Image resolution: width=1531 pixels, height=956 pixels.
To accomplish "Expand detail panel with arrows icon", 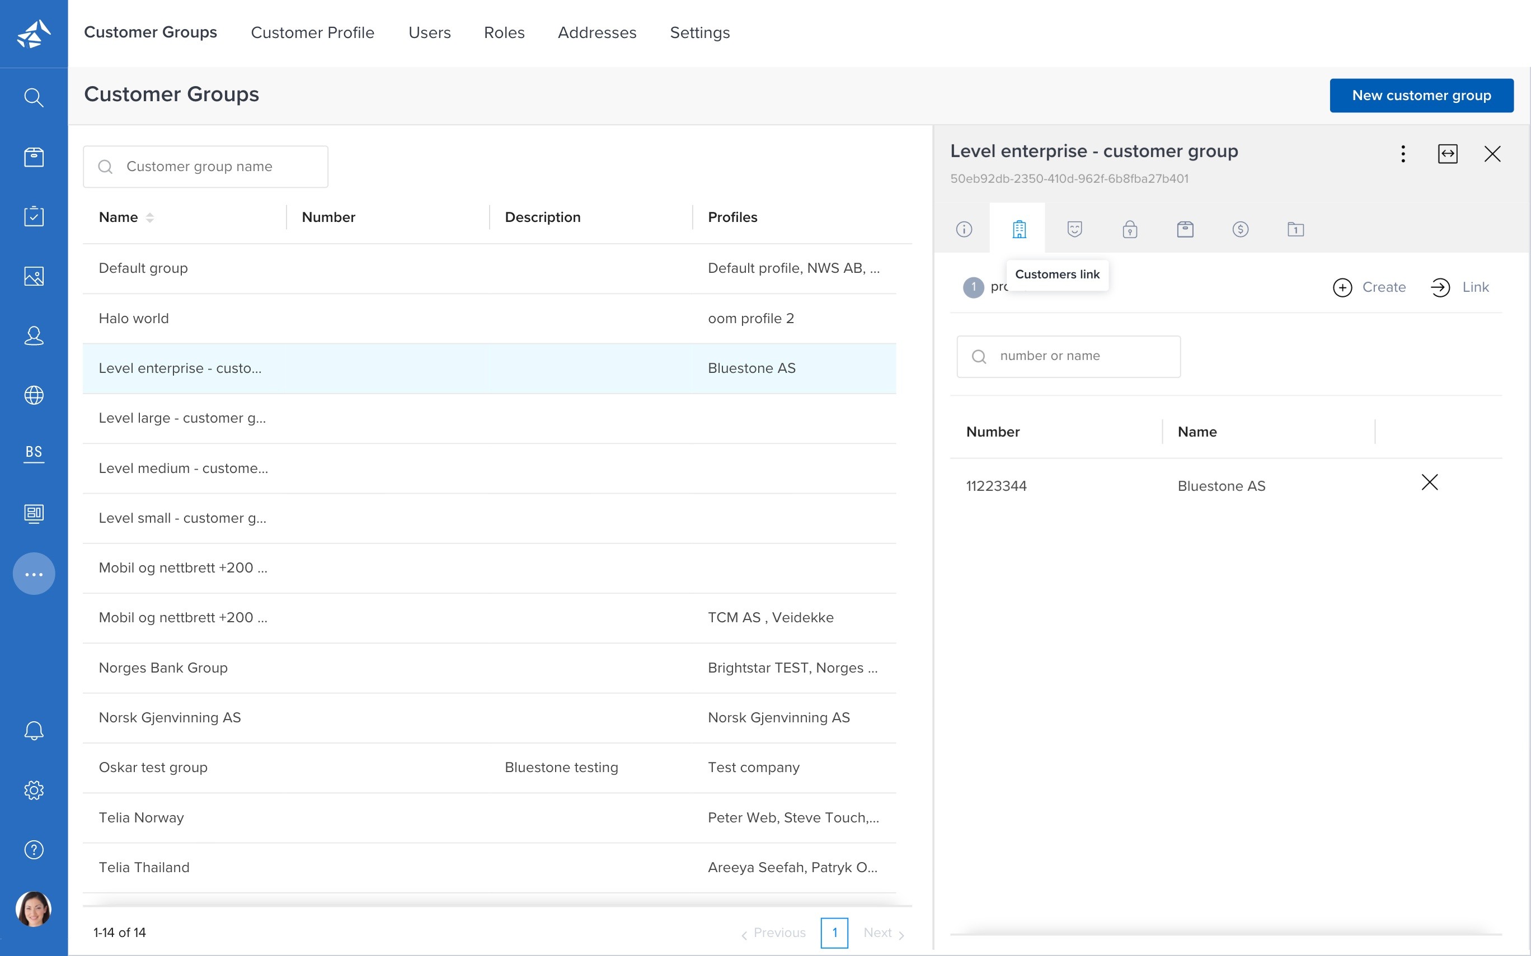I will pos(1448,154).
